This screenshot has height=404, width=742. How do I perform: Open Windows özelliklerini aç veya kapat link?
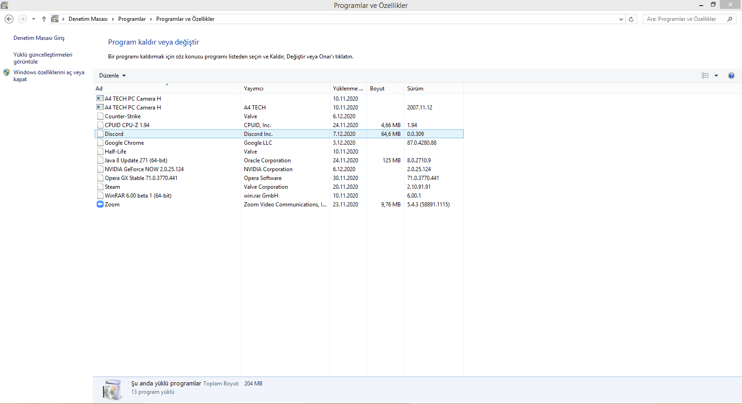coord(49,76)
